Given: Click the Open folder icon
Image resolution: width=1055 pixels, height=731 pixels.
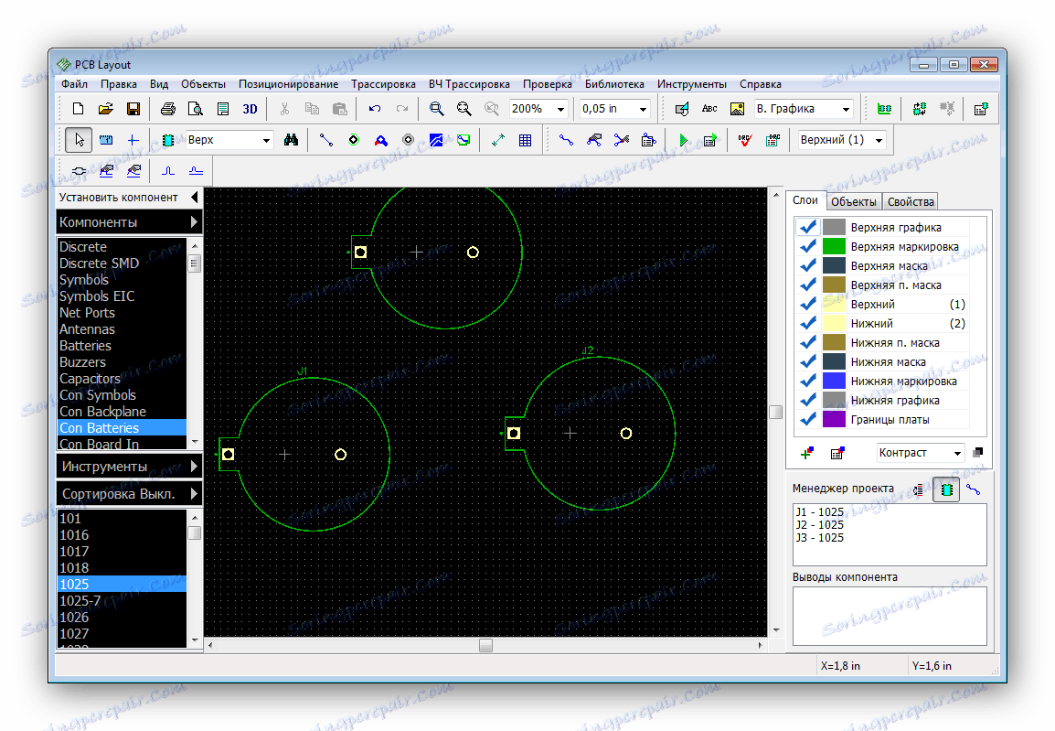Looking at the screenshot, I should tap(105, 109).
